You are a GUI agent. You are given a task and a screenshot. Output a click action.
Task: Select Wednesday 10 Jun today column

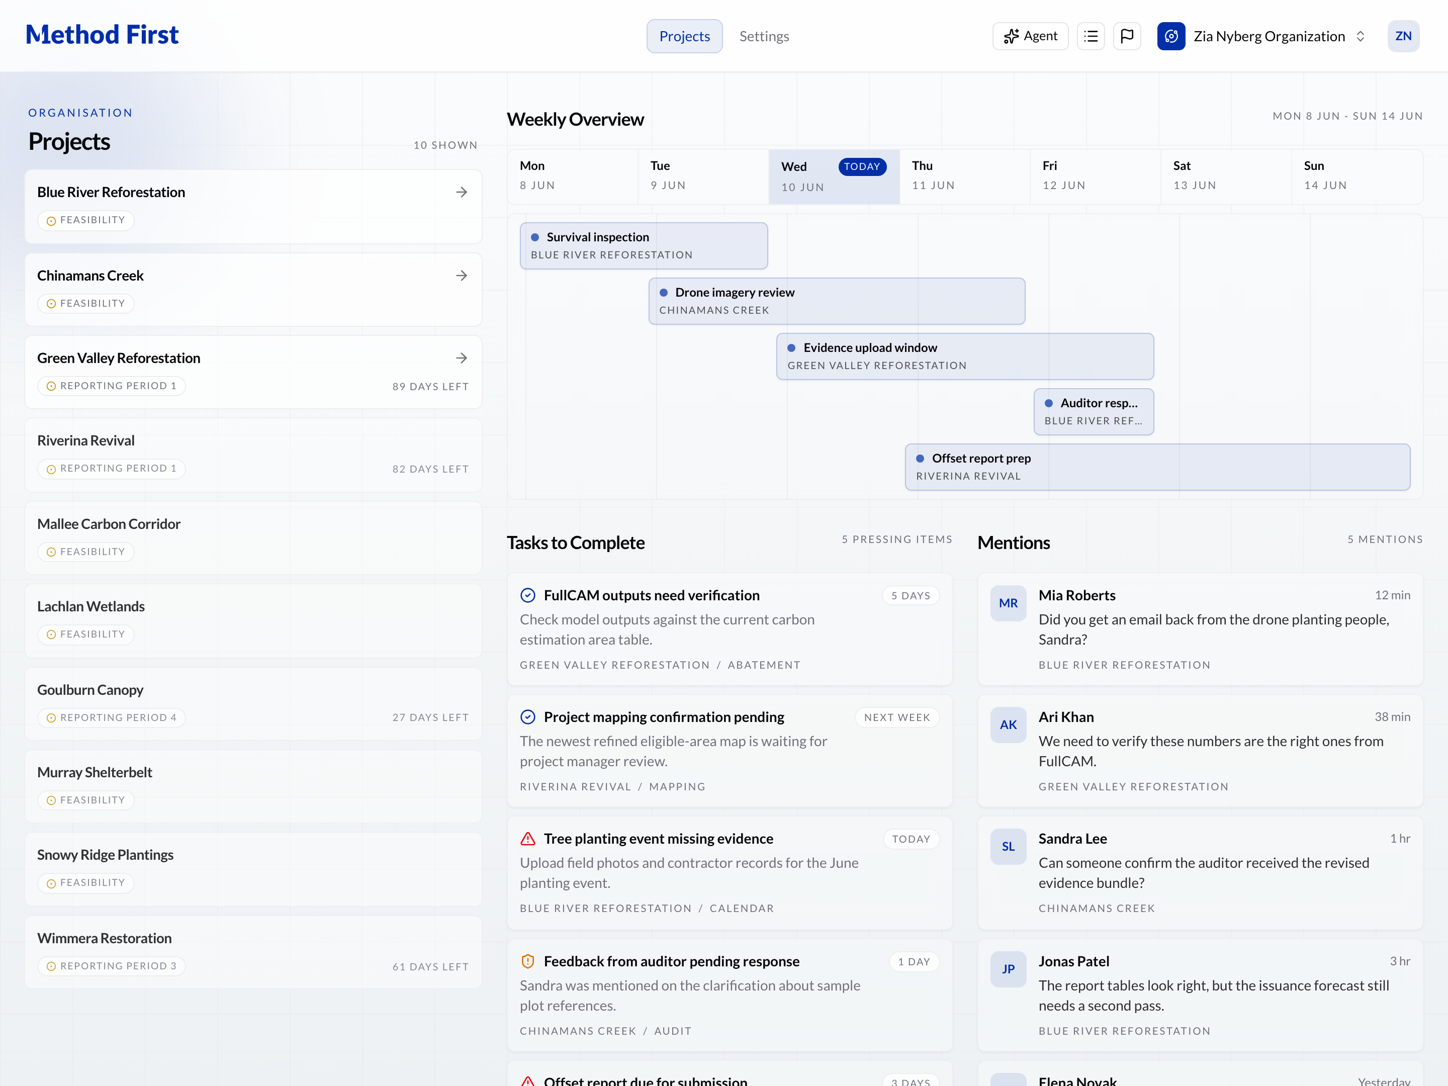834,176
